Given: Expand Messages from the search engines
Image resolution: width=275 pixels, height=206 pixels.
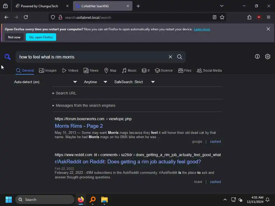Looking at the screenshot, I should pos(84,105).
